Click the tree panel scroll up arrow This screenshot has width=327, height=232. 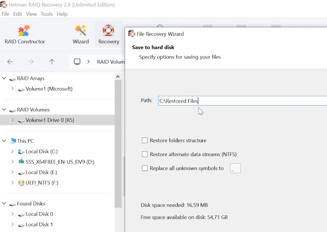(x=118, y=76)
